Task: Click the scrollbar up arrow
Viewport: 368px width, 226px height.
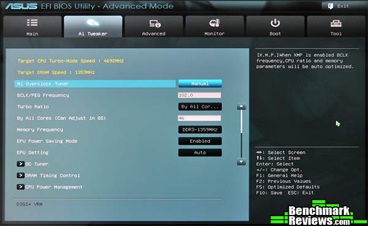Action: (241, 107)
